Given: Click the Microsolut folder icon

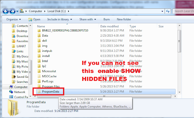Looking at the screenshot, I should click(39, 71).
